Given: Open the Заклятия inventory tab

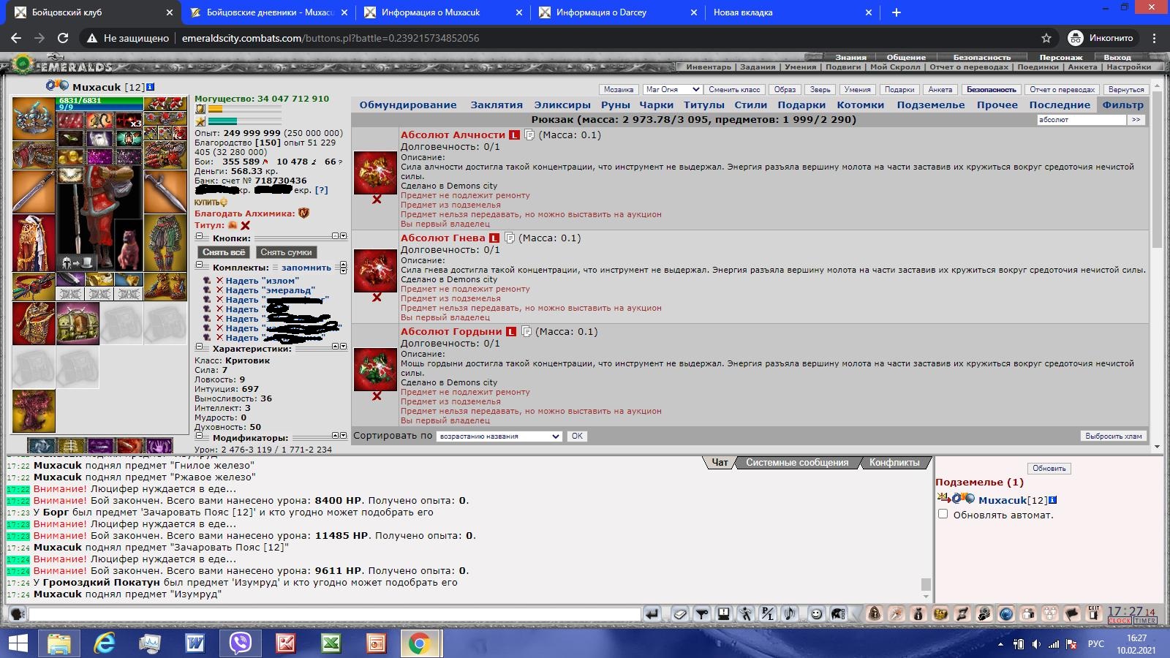Looking at the screenshot, I should pos(497,105).
